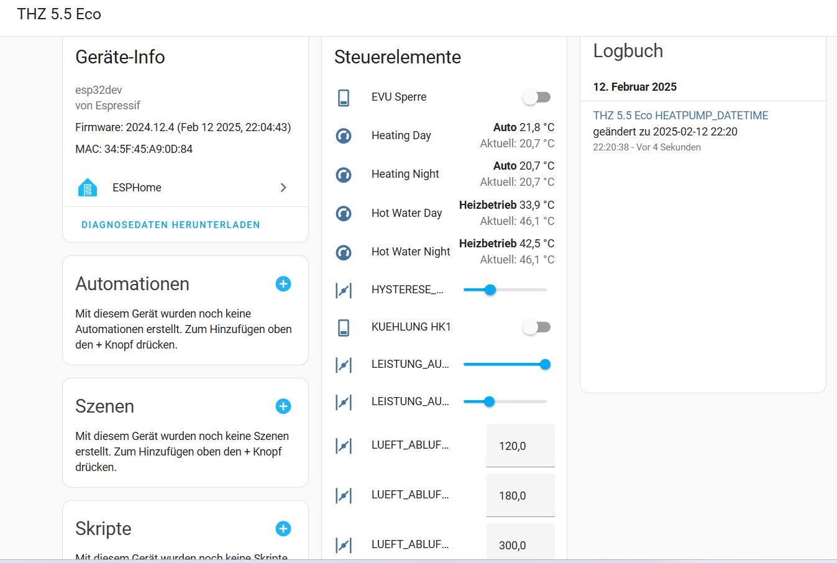Open the HEATPUMP_DATETIME logbook entry link
The height and width of the screenshot is (563, 837).
pos(680,116)
